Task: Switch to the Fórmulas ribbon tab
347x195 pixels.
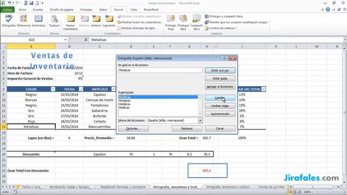Action: 86,10
